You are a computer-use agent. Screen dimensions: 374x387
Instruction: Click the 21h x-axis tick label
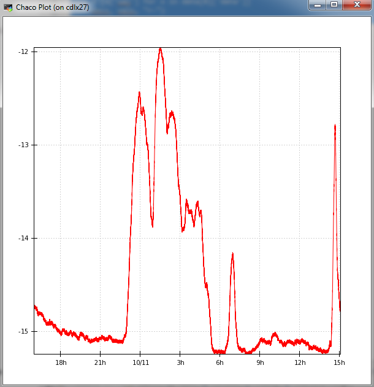(x=100, y=362)
